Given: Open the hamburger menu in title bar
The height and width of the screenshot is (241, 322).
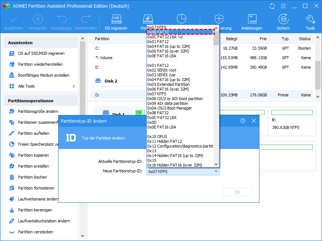Looking at the screenshot, I should click(283, 6).
